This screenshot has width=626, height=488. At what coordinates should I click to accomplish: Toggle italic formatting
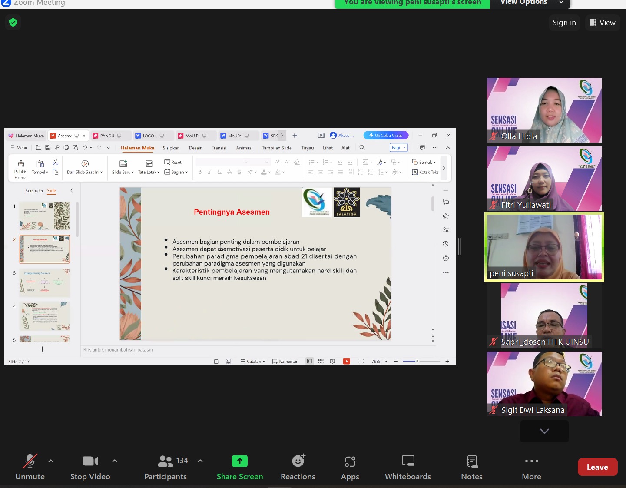click(209, 172)
